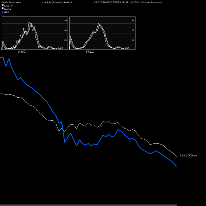Click the 2.23 value in FAST chart
The height and width of the screenshot is (206, 206).
coord(60,48)
